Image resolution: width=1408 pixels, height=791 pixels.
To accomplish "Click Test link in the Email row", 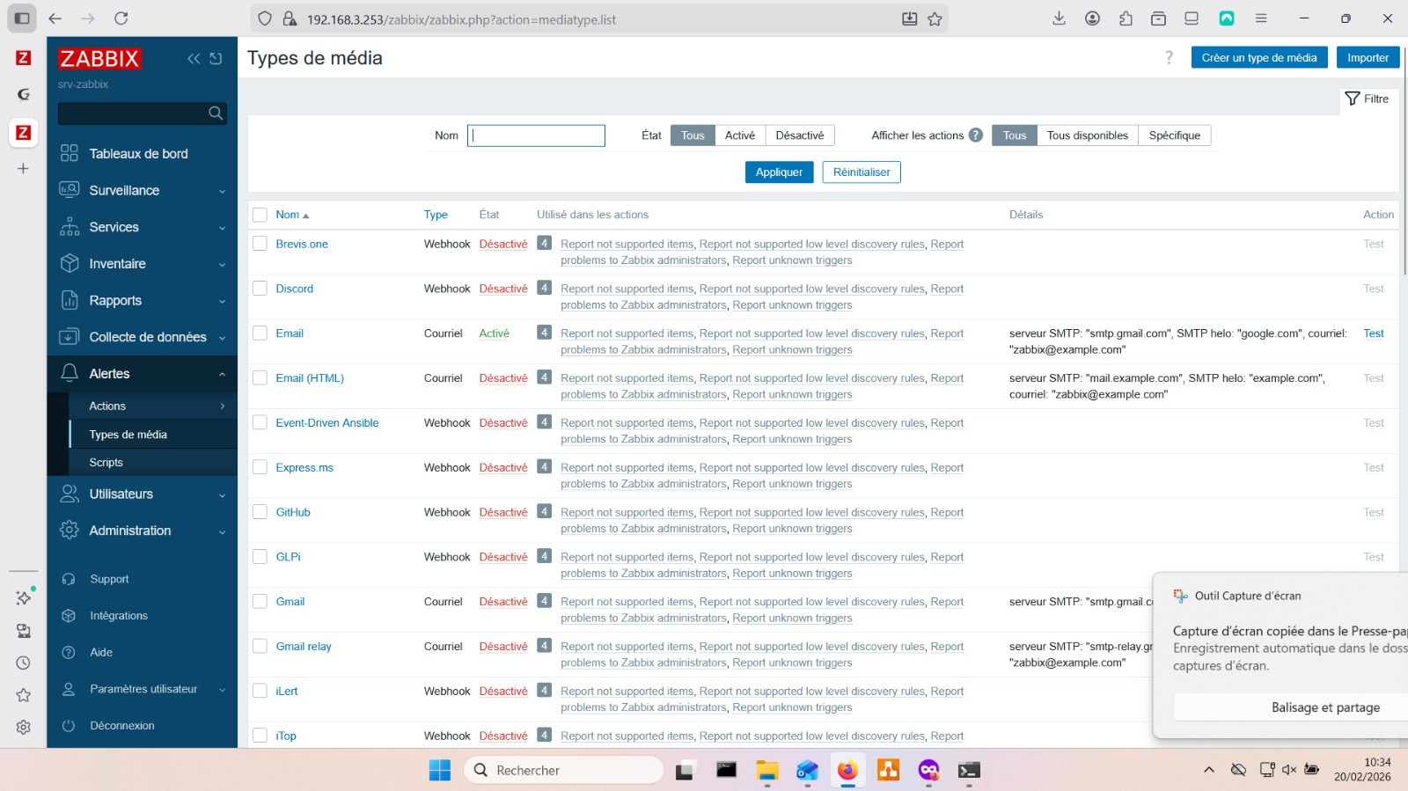I will [x=1374, y=333].
